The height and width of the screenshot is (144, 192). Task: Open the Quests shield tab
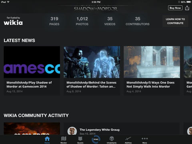click(x=80, y=140)
